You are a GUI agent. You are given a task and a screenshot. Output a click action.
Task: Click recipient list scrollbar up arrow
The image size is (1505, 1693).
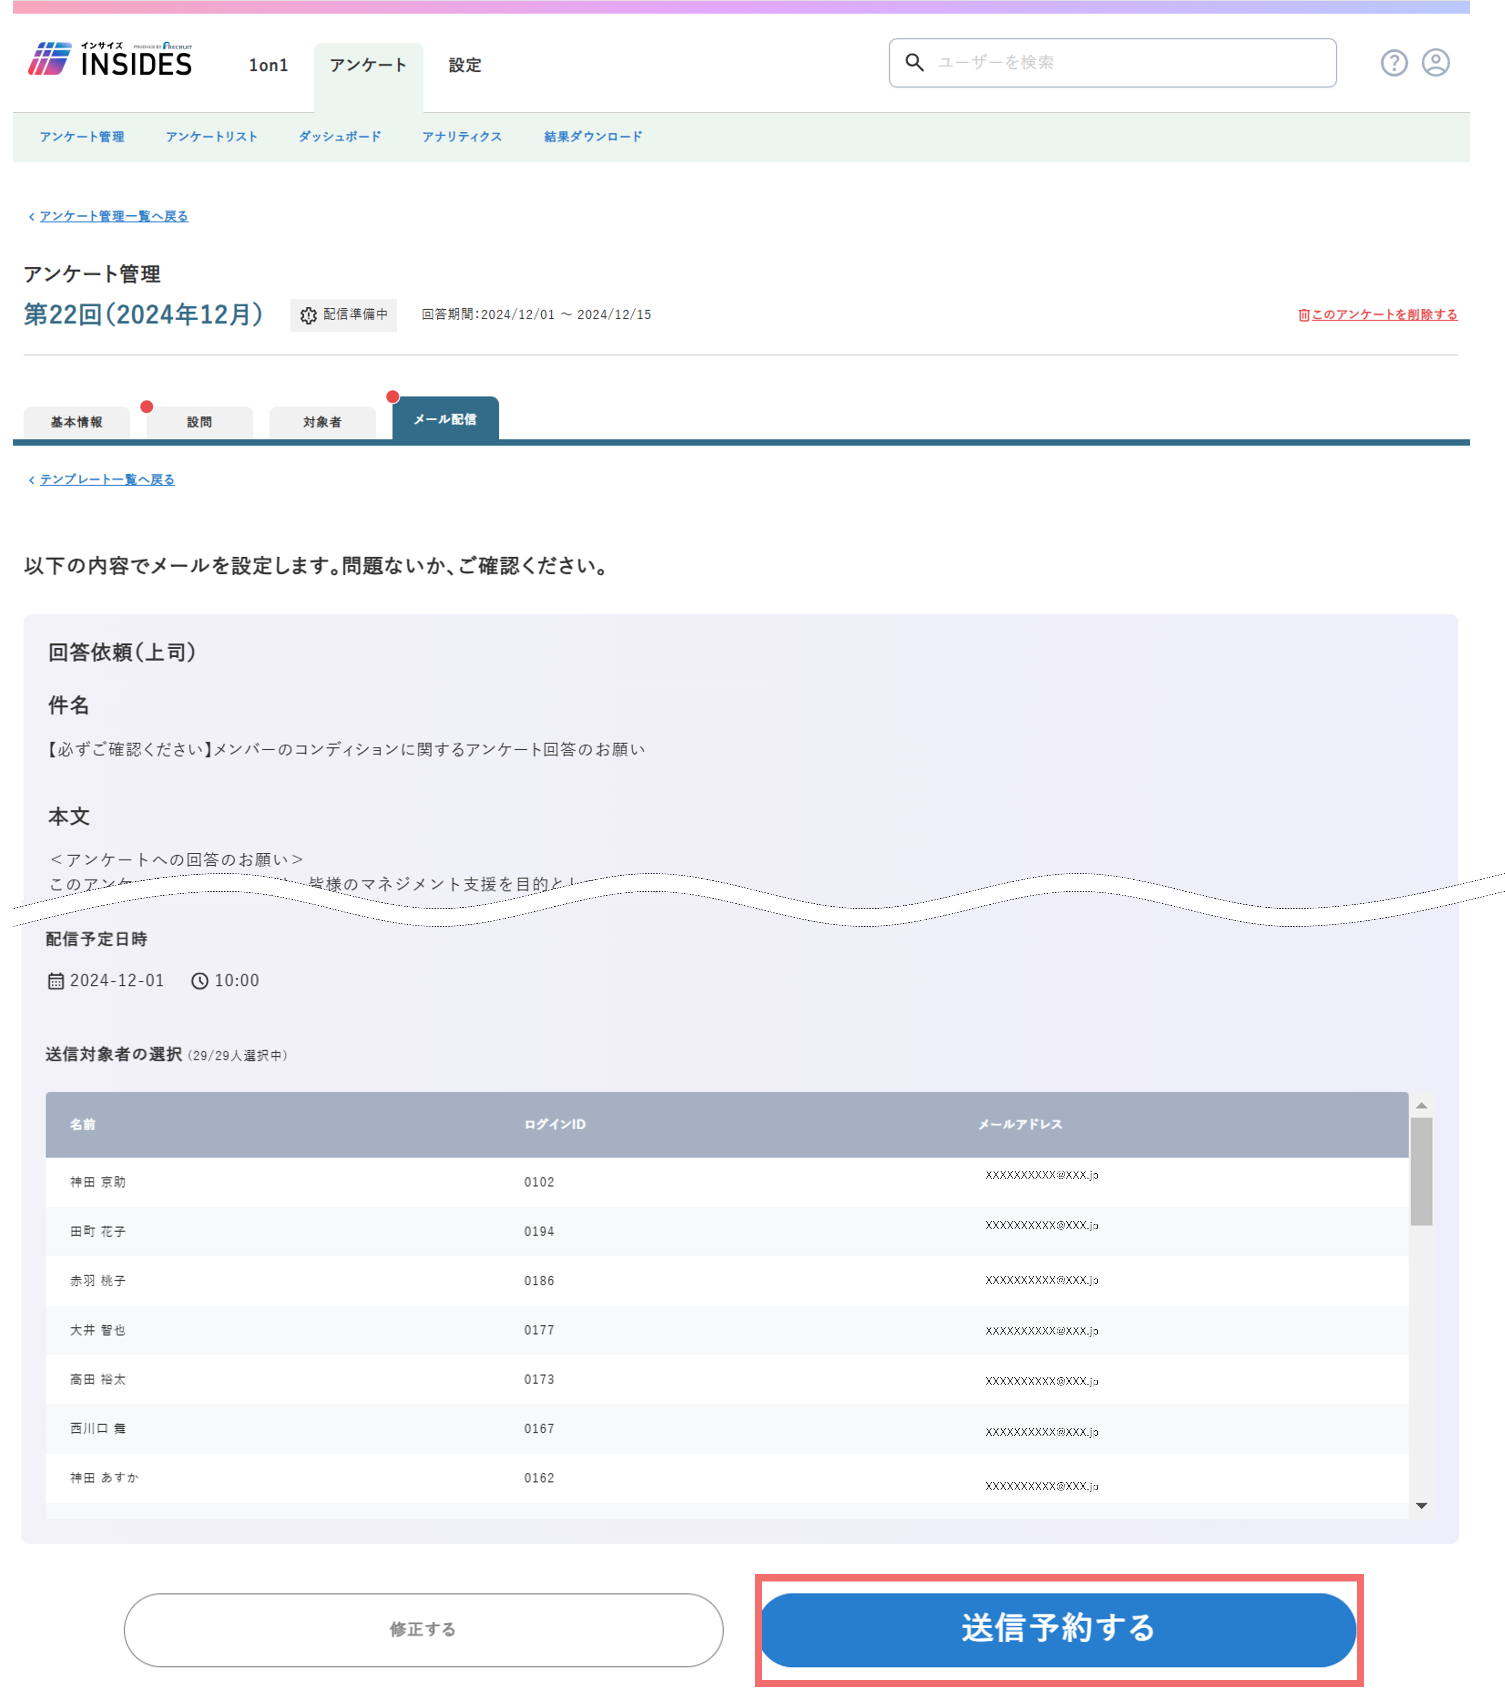click(x=1421, y=1106)
